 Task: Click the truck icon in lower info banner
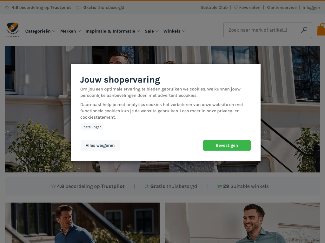[147, 186]
